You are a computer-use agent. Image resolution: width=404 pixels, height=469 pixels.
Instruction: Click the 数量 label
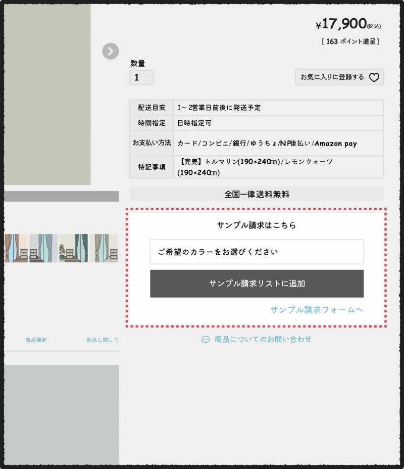tap(137, 63)
